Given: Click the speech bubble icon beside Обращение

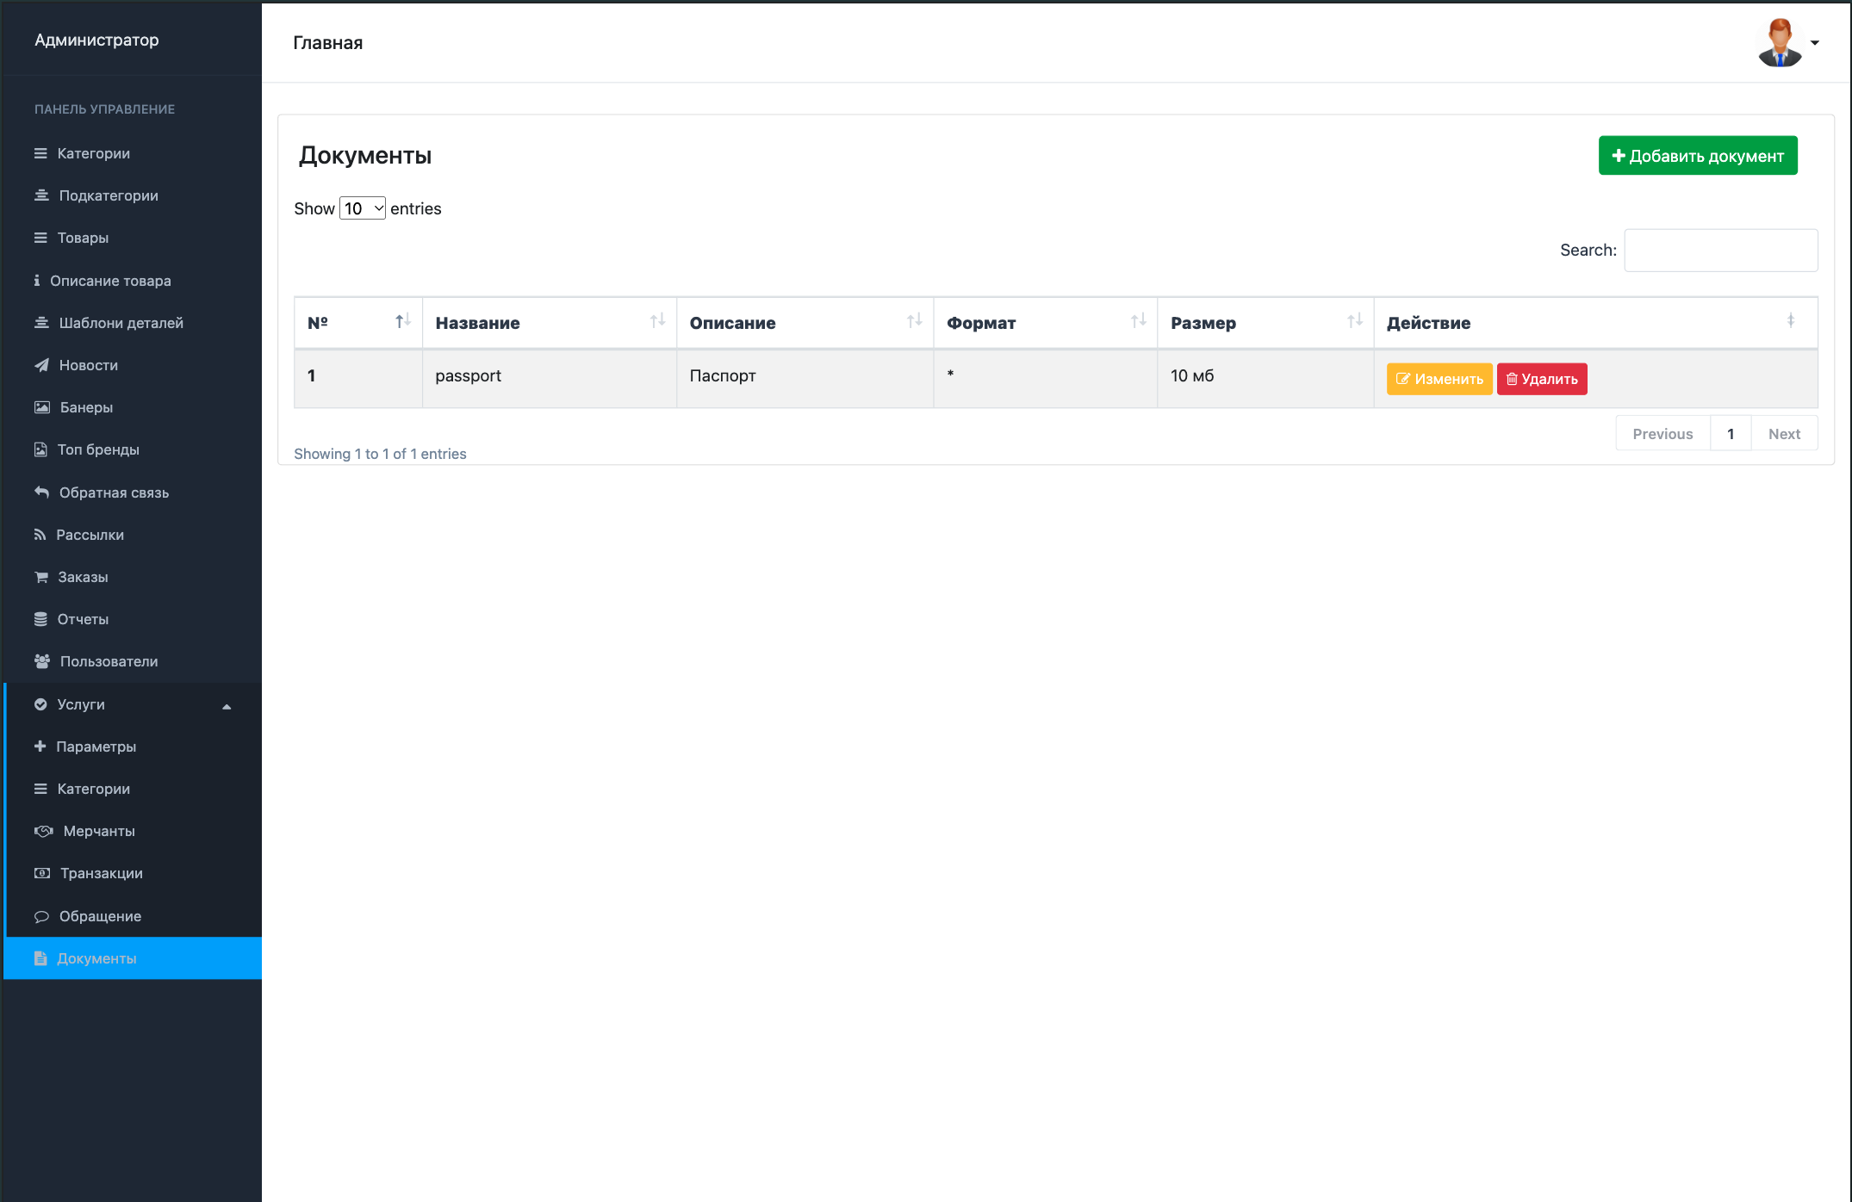Looking at the screenshot, I should tap(41, 916).
